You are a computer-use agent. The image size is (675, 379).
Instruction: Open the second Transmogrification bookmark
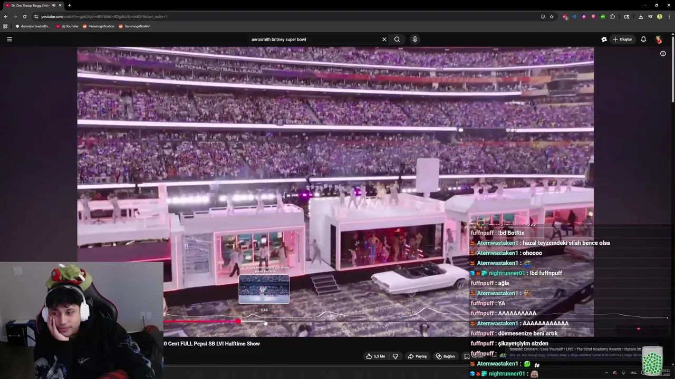click(x=134, y=26)
